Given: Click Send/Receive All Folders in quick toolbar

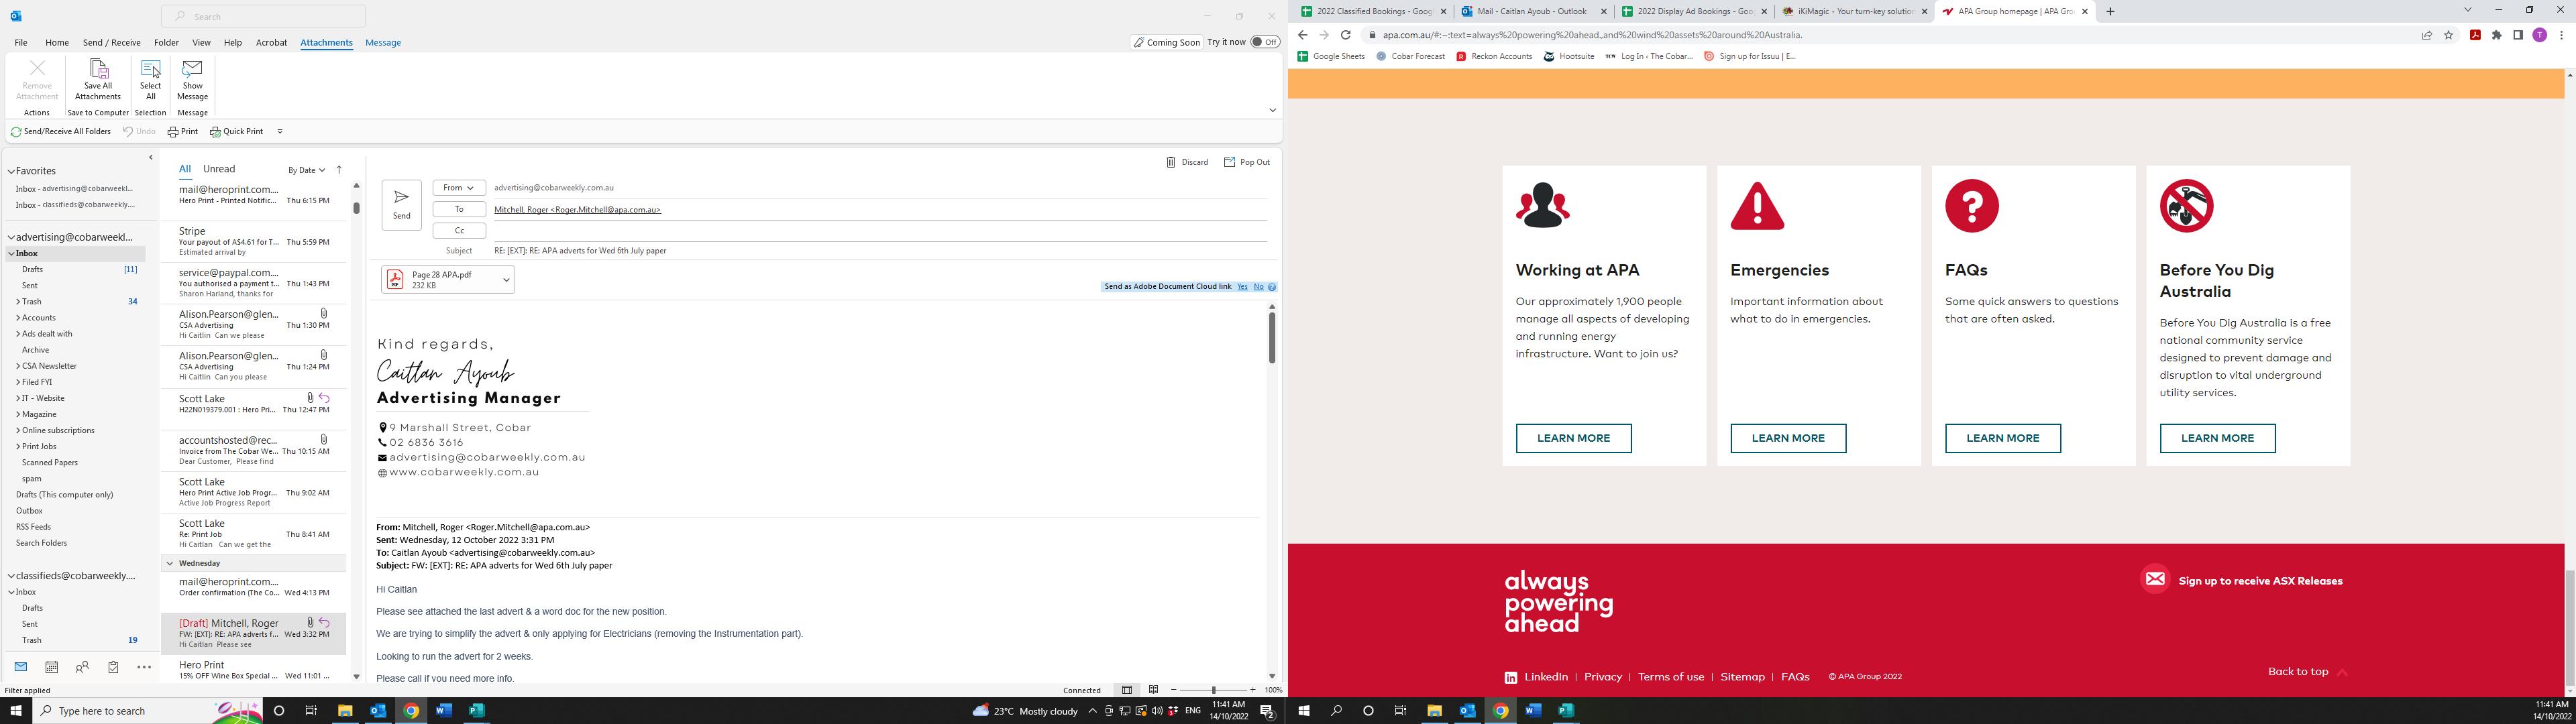Looking at the screenshot, I should tap(61, 131).
